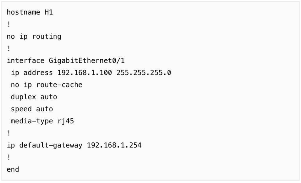Image resolution: width=301 pixels, height=183 pixels.
Task: Click the "speed auto" line
Action: click(32, 109)
